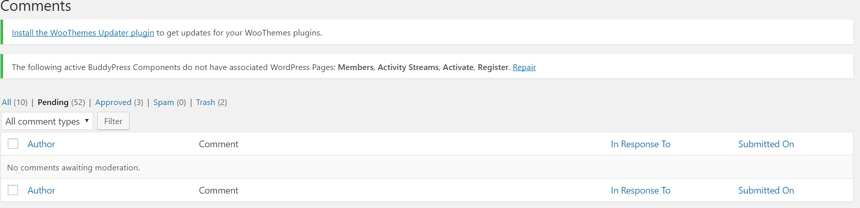Screen dimensions: 860x208
Task: View the Spam comments list
Action: [x=163, y=102]
